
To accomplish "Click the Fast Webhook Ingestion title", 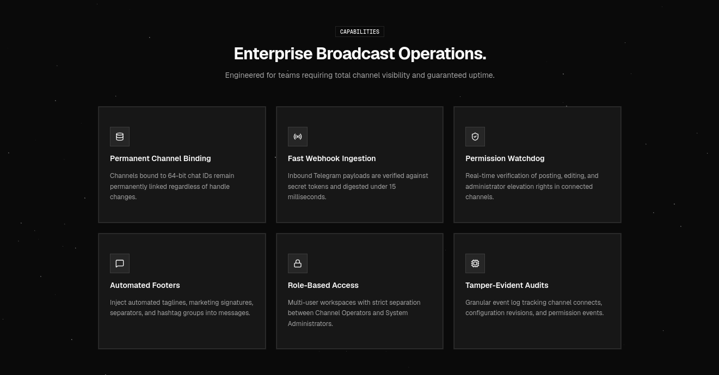I will click(332, 158).
